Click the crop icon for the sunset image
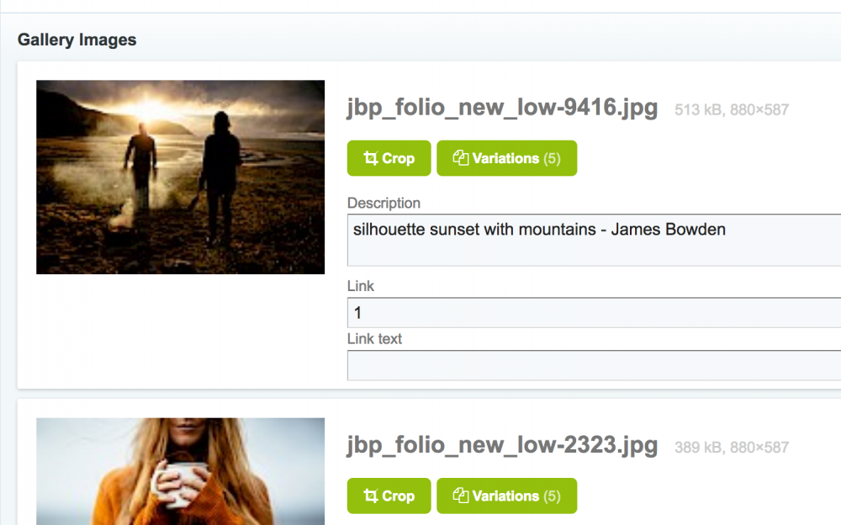 pos(370,158)
